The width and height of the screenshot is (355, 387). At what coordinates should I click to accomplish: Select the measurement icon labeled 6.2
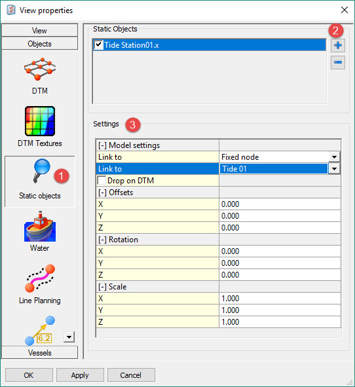point(40,331)
